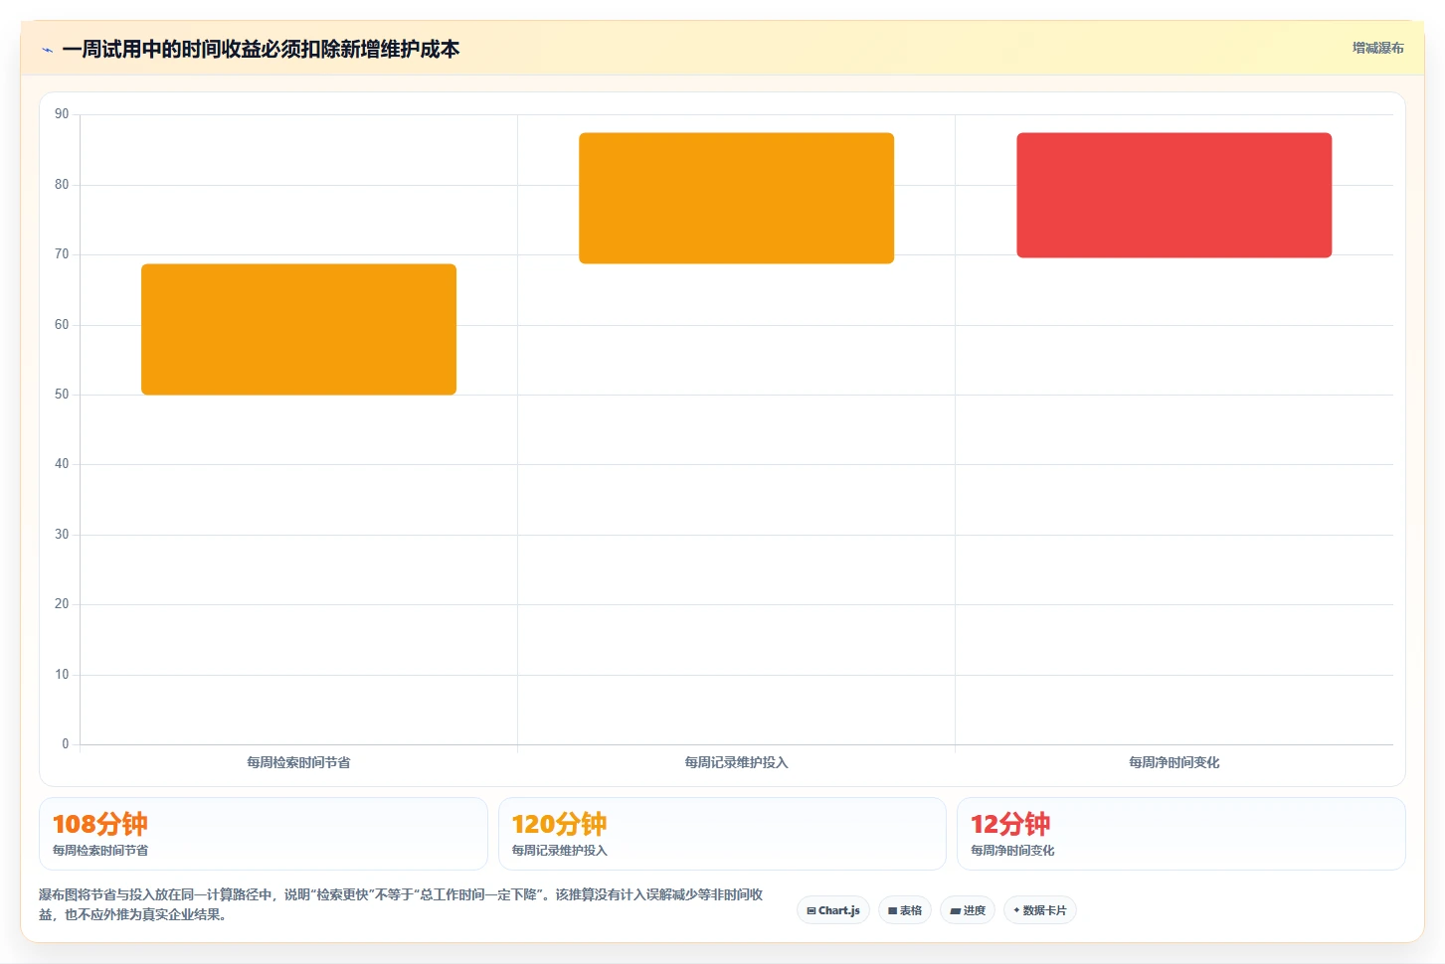The width and height of the screenshot is (1445, 964).
Task: Click the y-axis value 80
Action: tap(62, 185)
